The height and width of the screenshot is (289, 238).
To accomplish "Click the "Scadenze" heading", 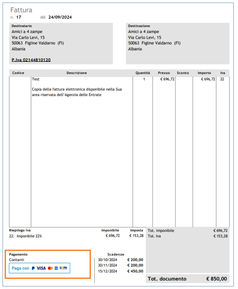I will [x=116, y=255].
